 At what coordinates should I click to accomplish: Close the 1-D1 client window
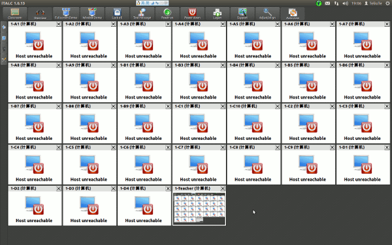pyautogui.click(x=387, y=148)
